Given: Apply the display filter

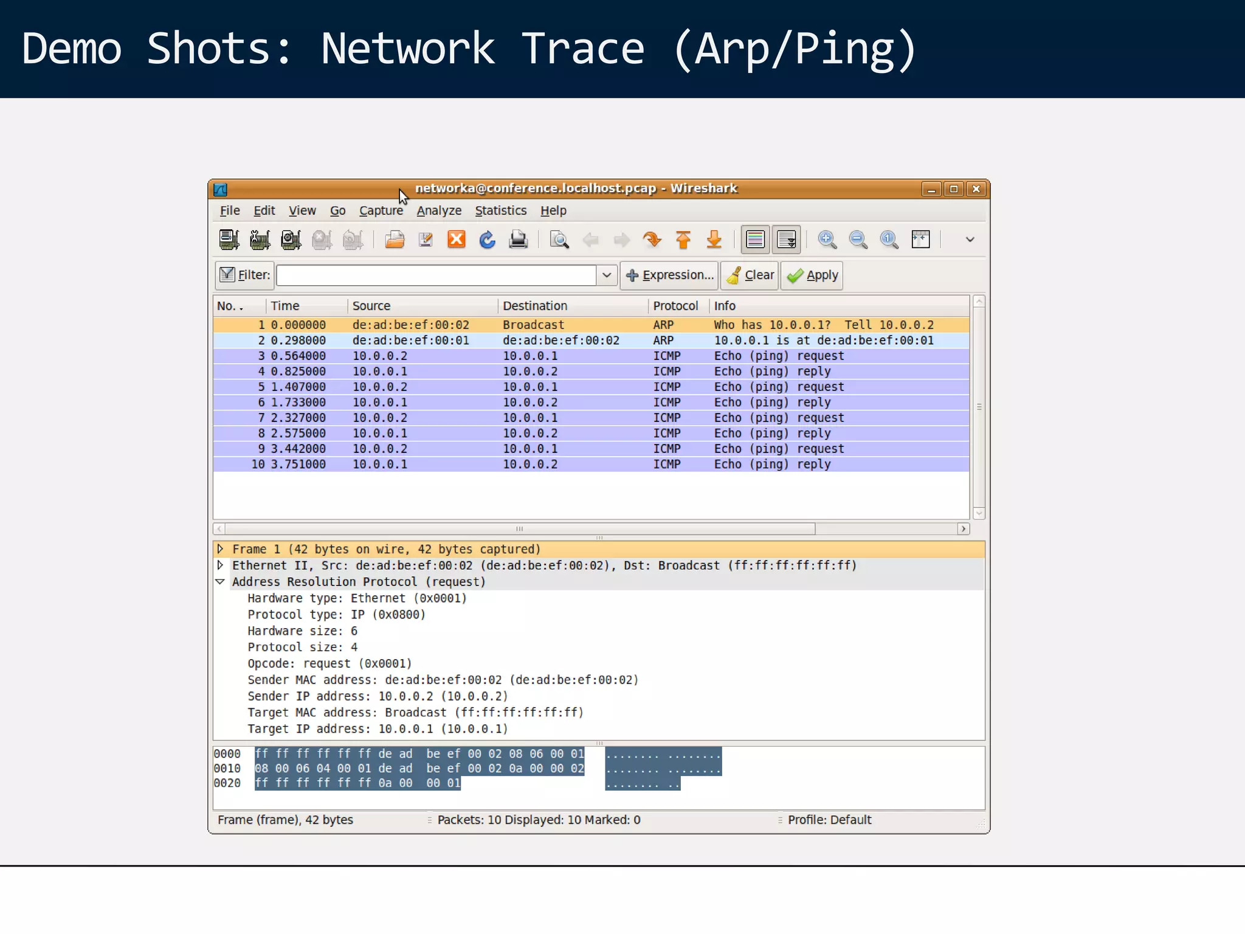Looking at the screenshot, I should 812,275.
